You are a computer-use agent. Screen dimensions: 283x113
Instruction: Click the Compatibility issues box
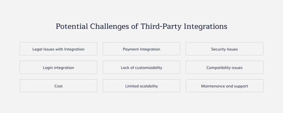click(224, 67)
